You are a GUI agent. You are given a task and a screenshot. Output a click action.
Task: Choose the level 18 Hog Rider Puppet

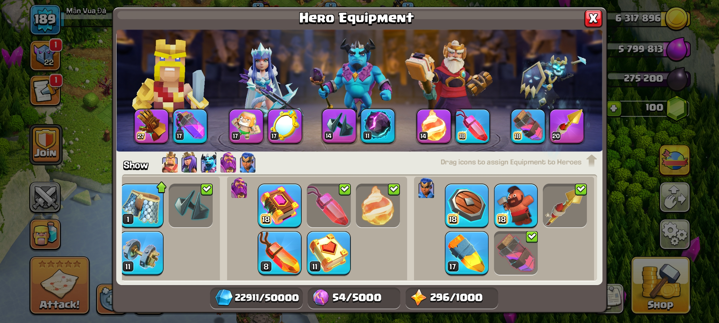pyautogui.click(x=516, y=205)
